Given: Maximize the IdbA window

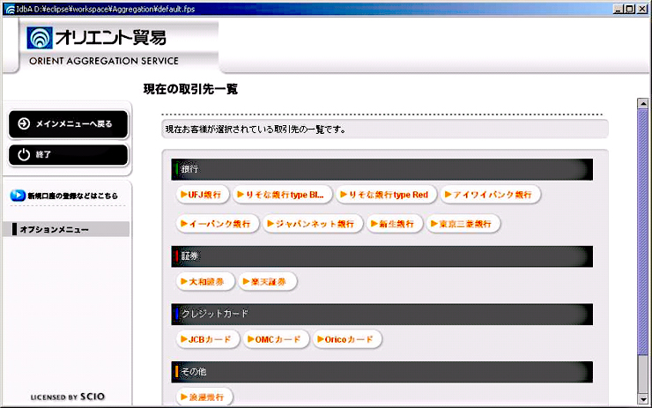Looking at the screenshot, I should tap(630, 9).
